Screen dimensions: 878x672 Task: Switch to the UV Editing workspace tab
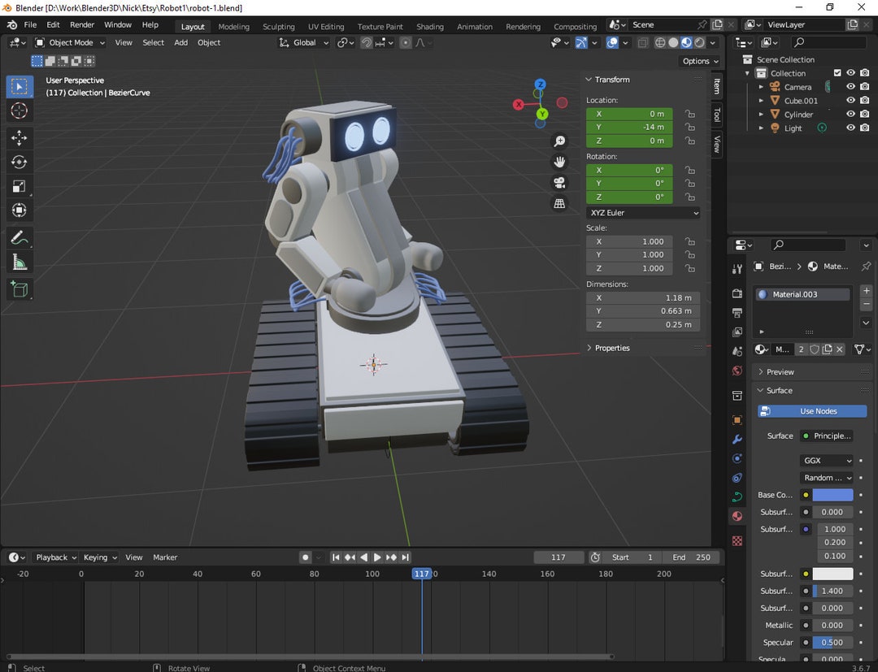click(326, 26)
